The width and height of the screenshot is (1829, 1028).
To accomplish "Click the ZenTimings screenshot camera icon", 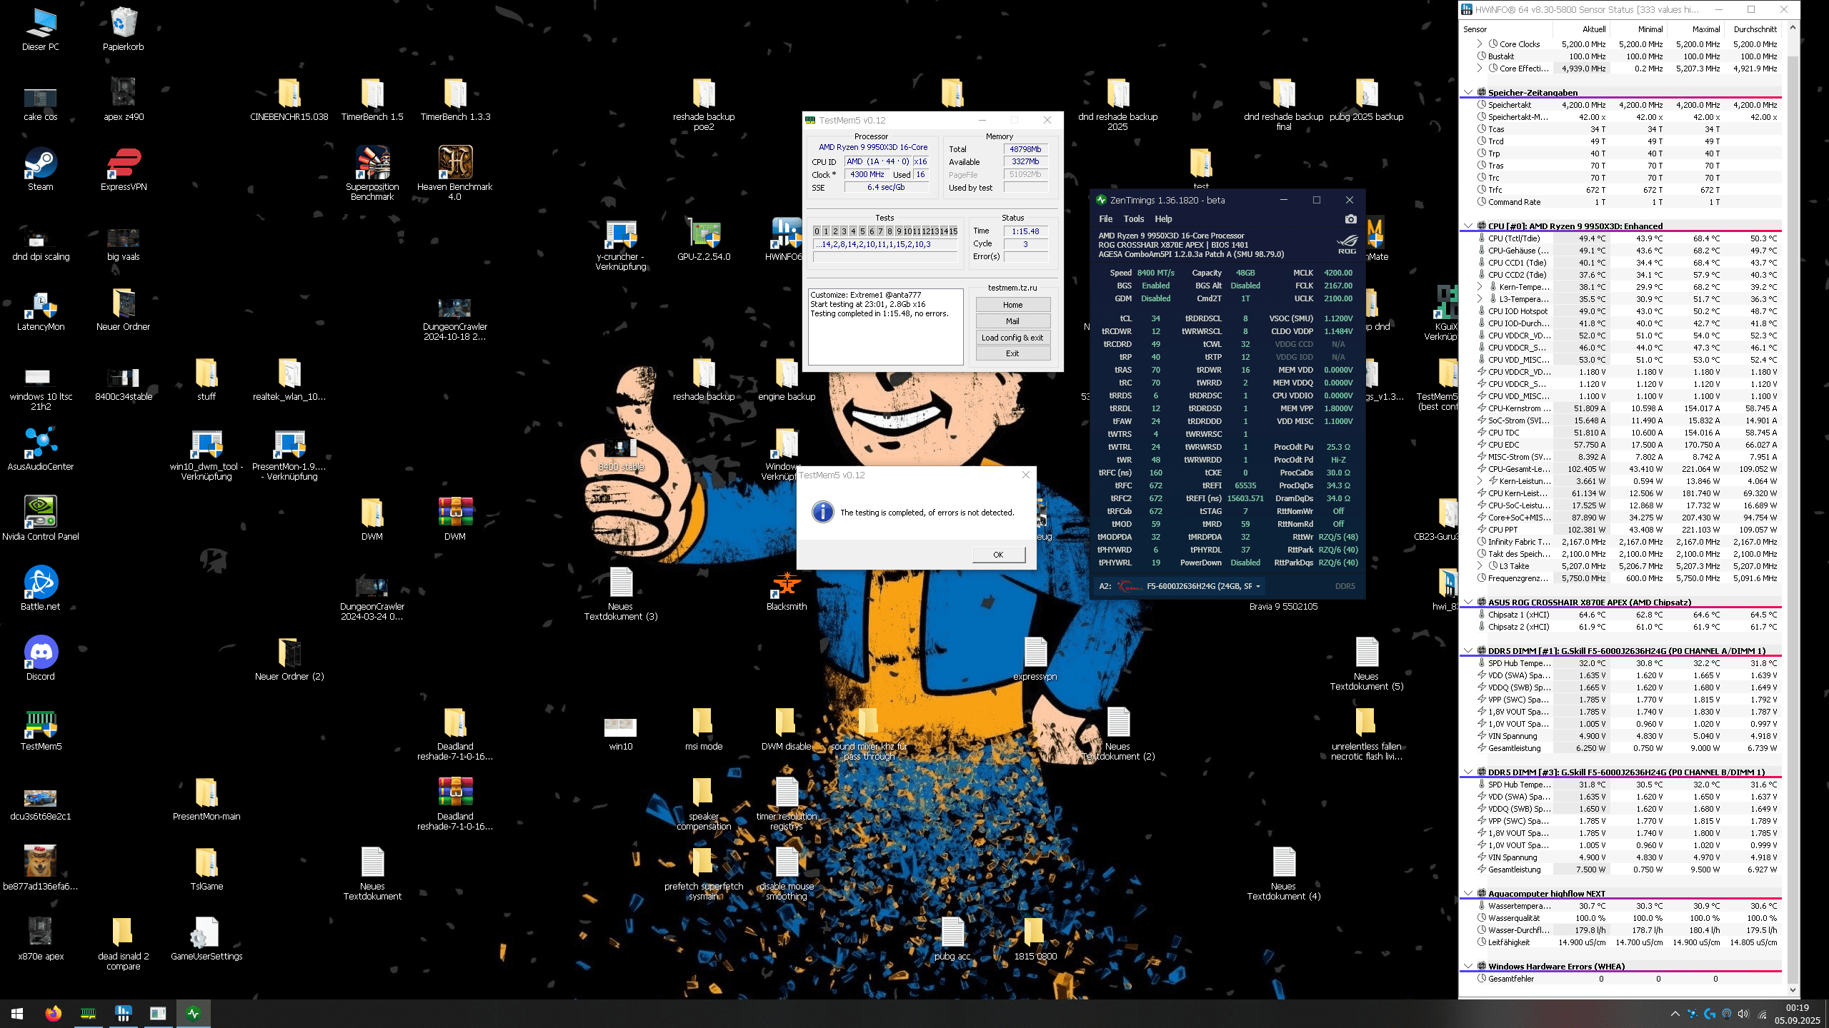I will pyautogui.click(x=1350, y=219).
